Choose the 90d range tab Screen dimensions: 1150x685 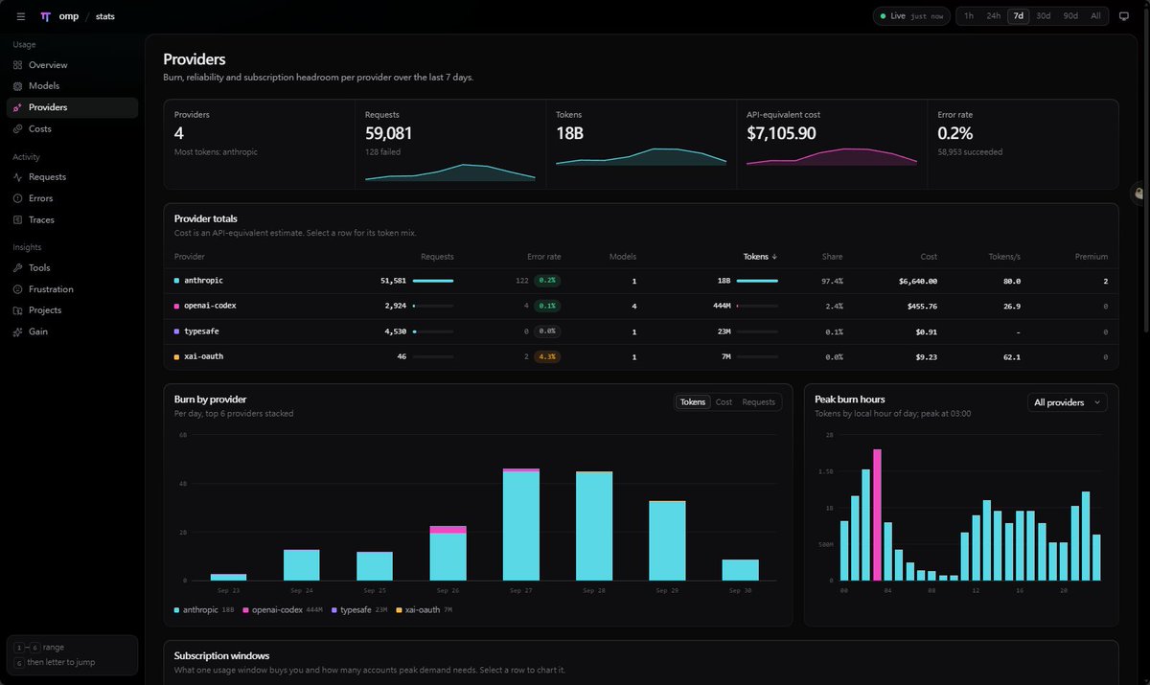[x=1069, y=16]
